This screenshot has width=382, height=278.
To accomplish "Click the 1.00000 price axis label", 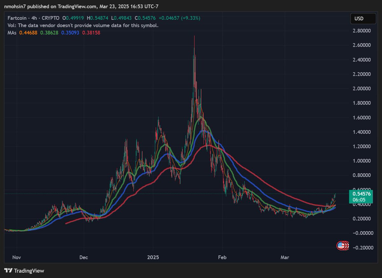I will 361,161.
